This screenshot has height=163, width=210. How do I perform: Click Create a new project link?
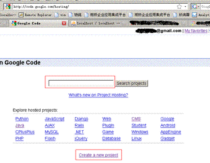[x=98, y=155]
